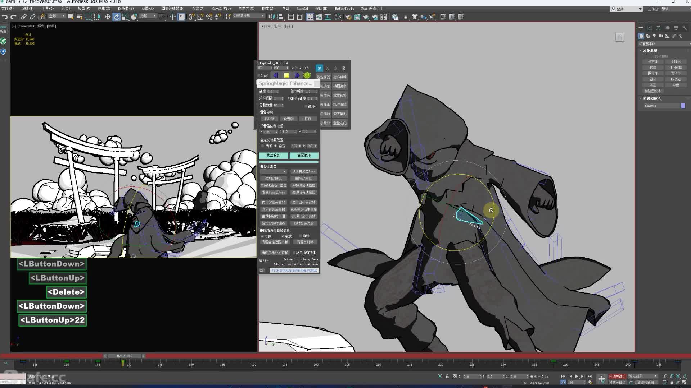Click the BsKeyTools yellow stop square

click(x=286, y=75)
